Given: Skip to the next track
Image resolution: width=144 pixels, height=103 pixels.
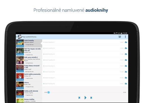Looking at the screenshot, I should (x=91, y=98).
